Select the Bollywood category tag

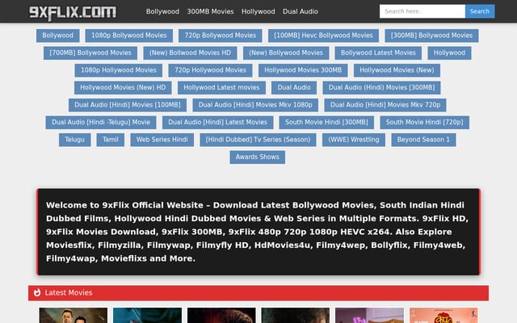click(57, 36)
